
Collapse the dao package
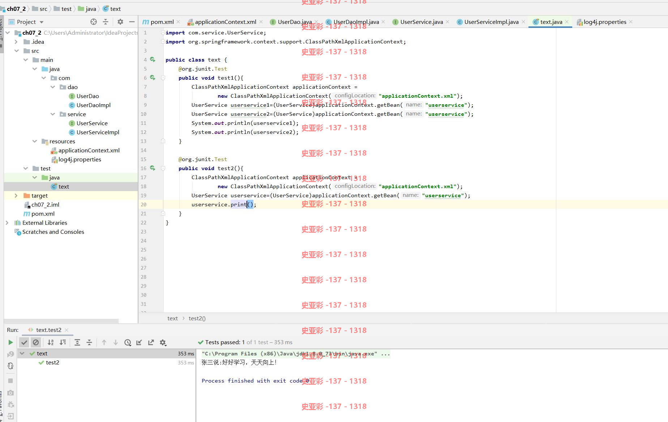[x=52, y=87]
